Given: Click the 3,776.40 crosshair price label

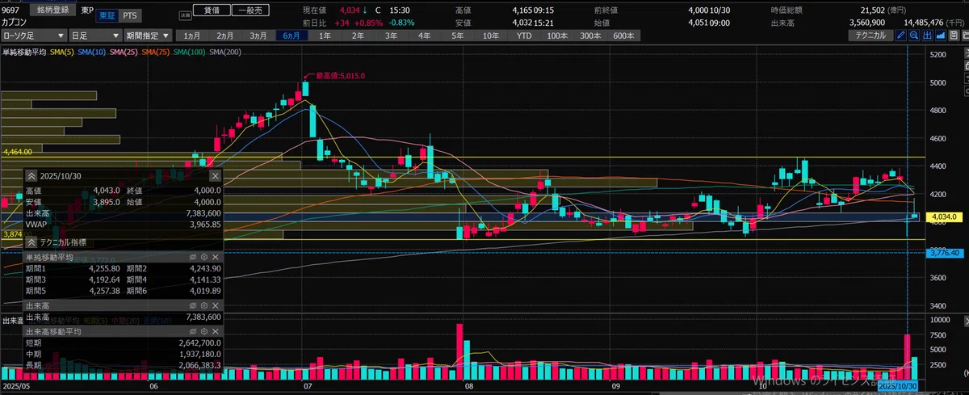Looking at the screenshot, I should click(944, 253).
